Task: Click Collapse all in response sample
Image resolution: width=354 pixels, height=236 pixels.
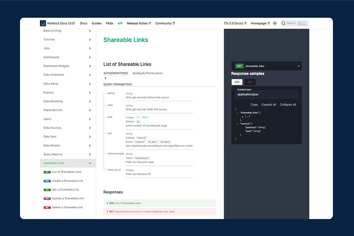Action: pyautogui.click(x=288, y=104)
